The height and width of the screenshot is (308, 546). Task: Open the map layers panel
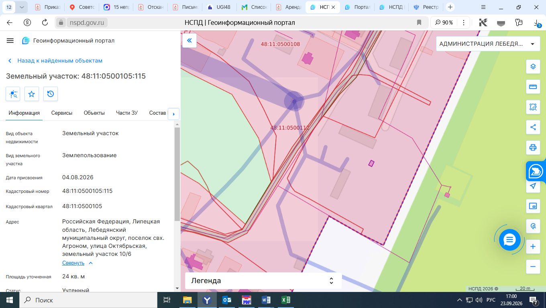533,67
